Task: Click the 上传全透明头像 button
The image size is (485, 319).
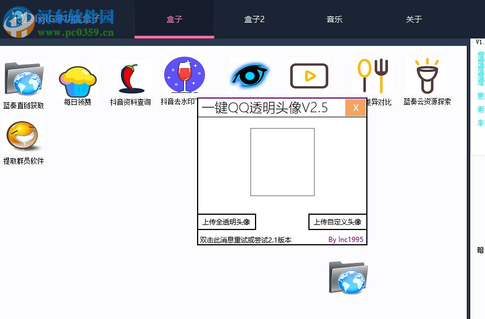Action: (227, 222)
